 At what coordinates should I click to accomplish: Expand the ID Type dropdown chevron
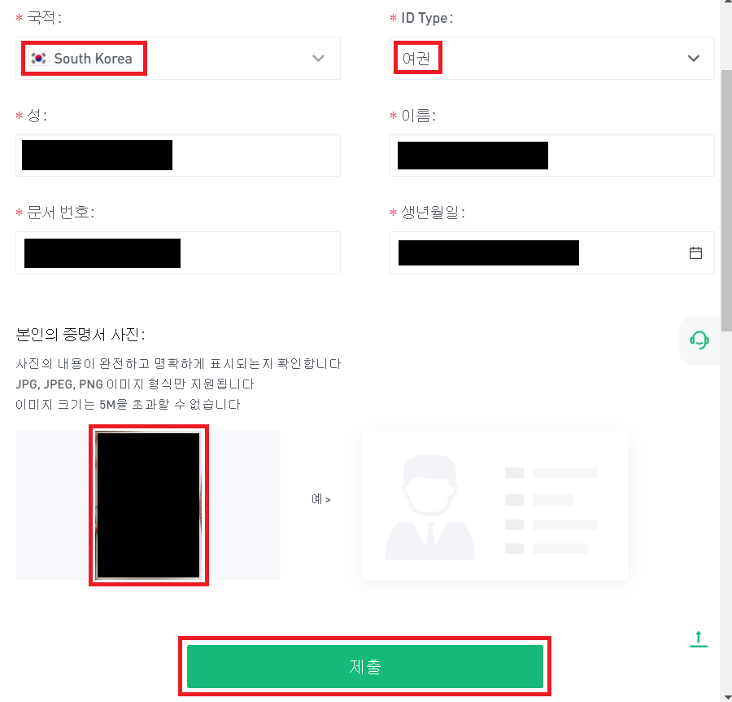(694, 59)
